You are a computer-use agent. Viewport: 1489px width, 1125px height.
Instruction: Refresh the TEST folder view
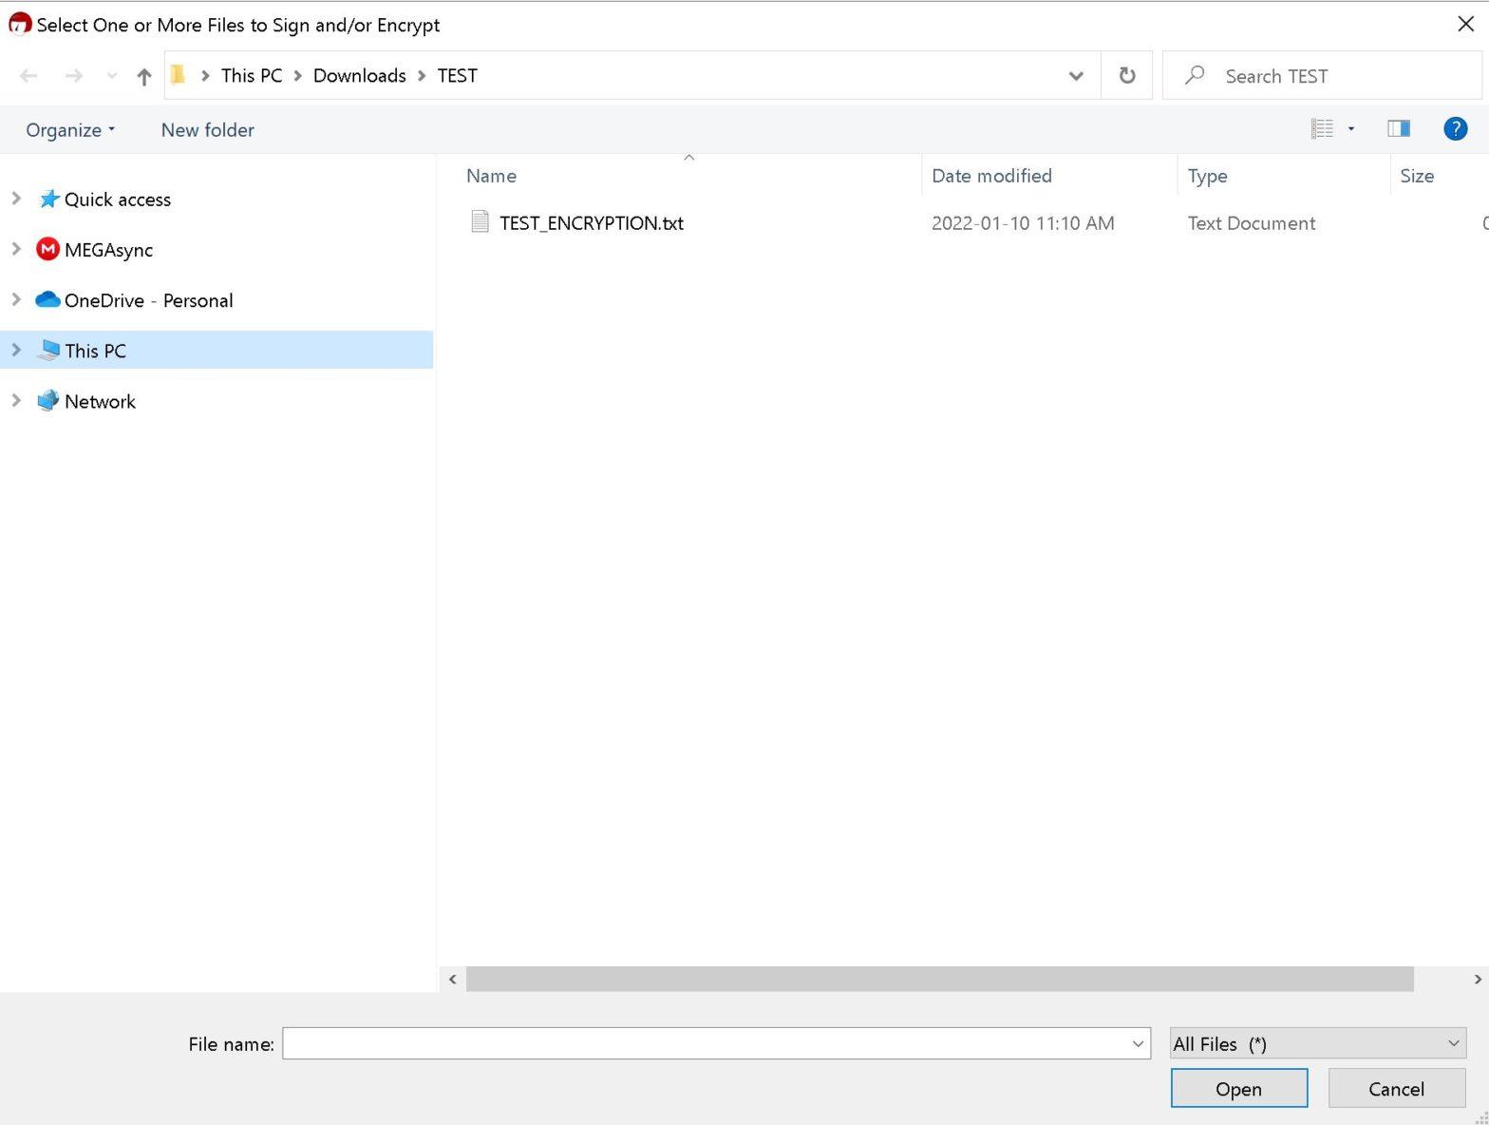(1127, 76)
